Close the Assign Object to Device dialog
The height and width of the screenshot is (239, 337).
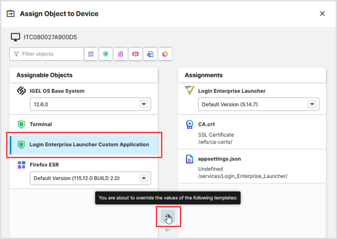coord(322,14)
